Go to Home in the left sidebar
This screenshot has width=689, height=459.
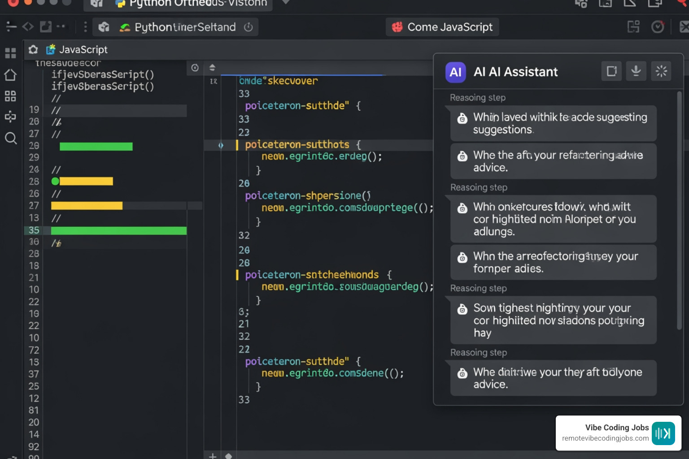[x=10, y=75]
